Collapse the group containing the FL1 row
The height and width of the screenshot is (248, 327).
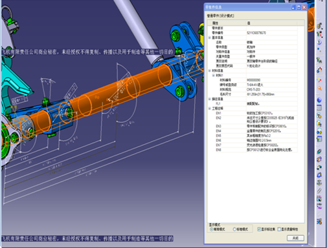209,99
